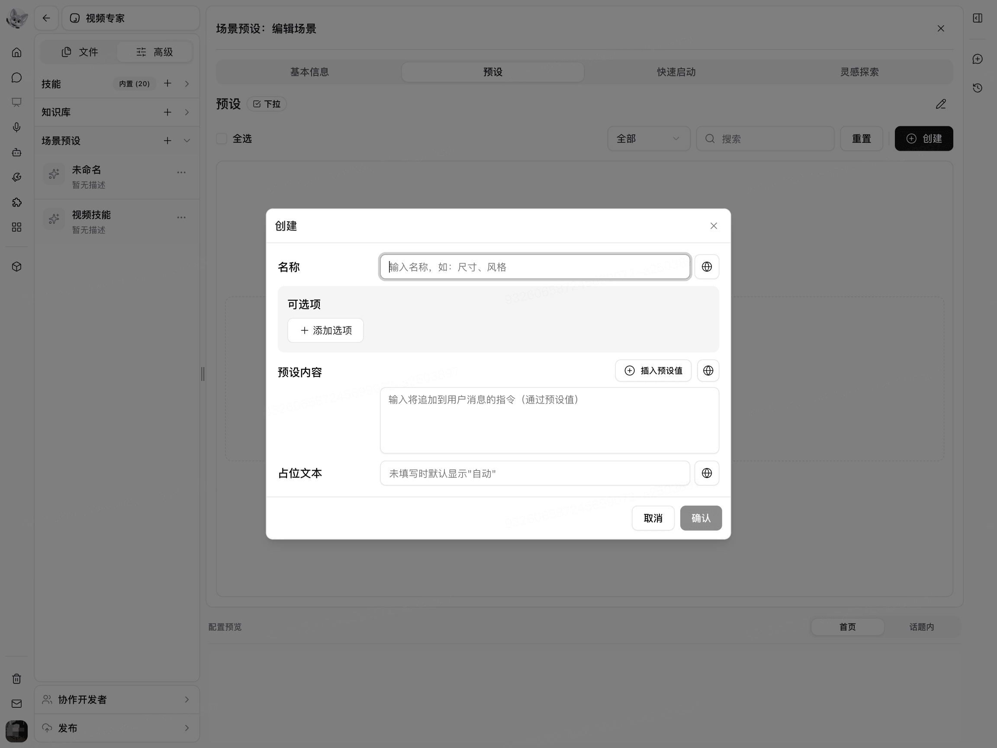Click the new chat plus icon at right

click(977, 59)
